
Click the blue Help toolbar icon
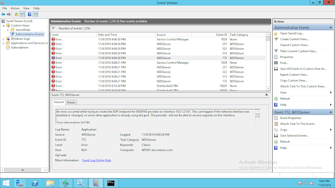(x=29, y=15)
